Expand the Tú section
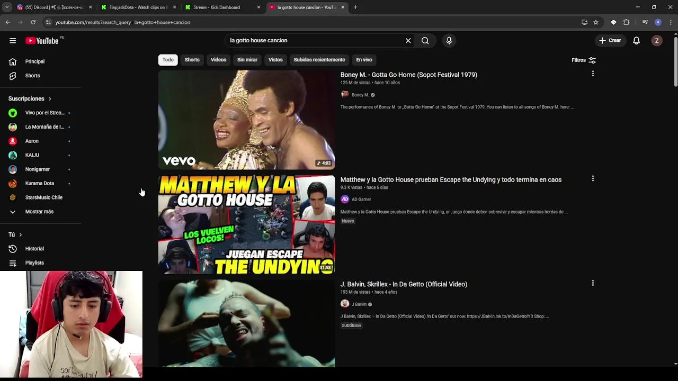Screen dimensions: 678x381 (x=15, y=234)
